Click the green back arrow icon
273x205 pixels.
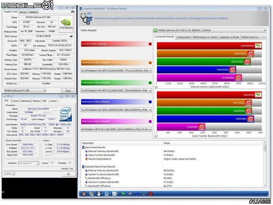pyautogui.click(x=123, y=193)
